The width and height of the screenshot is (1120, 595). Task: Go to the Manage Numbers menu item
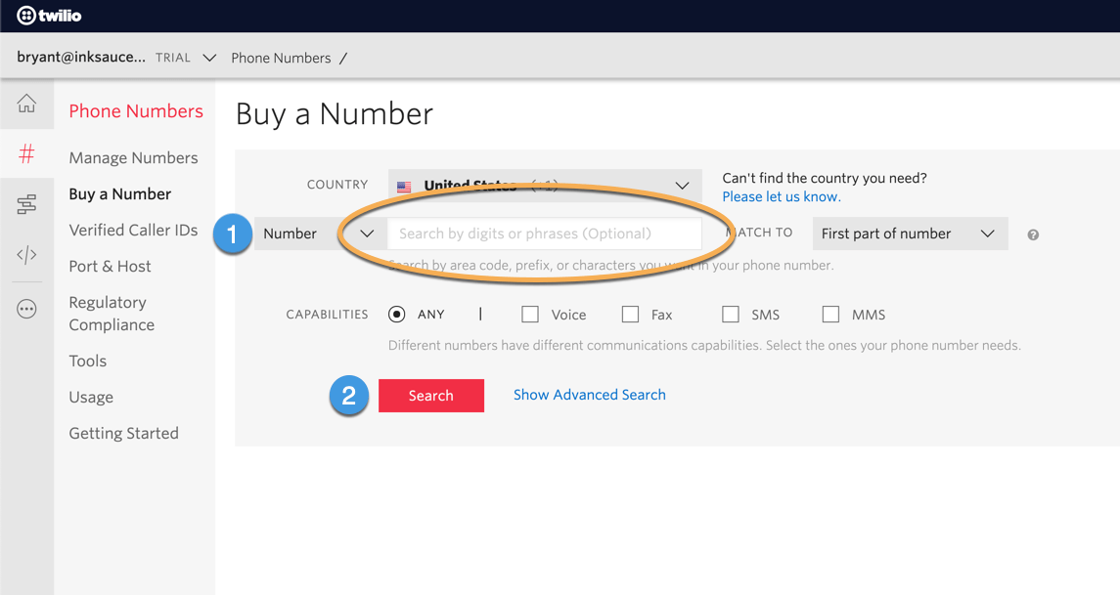[x=133, y=157]
